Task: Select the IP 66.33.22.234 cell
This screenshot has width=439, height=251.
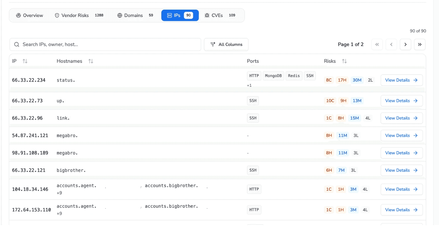Action: point(28,80)
